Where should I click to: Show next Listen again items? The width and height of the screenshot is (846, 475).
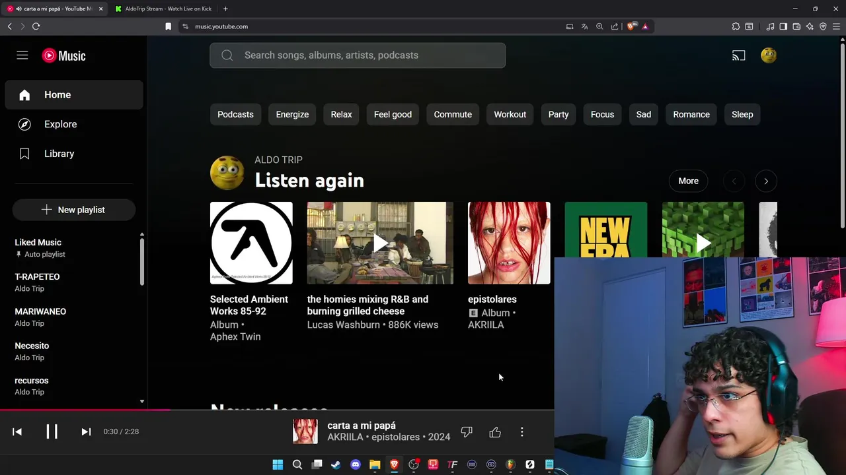766,181
